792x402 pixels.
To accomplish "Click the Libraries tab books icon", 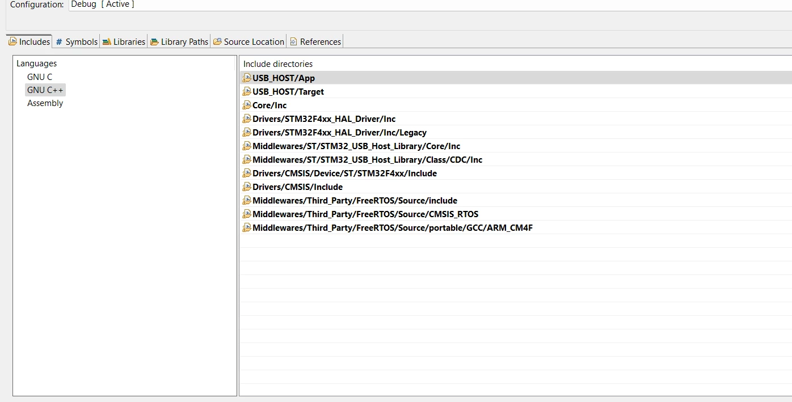I will pyautogui.click(x=107, y=41).
